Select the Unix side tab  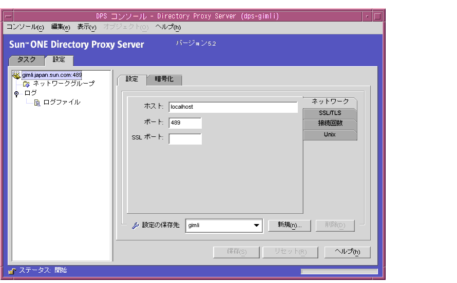pyautogui.click(x=330, y=135)
